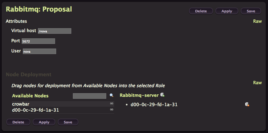Focus the User input field

[39, 51]
